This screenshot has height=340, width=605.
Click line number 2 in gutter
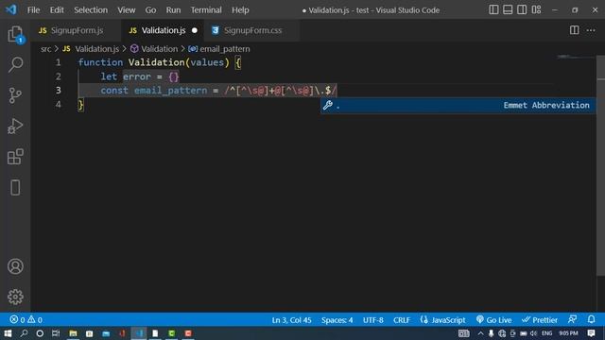coord(59,76)
